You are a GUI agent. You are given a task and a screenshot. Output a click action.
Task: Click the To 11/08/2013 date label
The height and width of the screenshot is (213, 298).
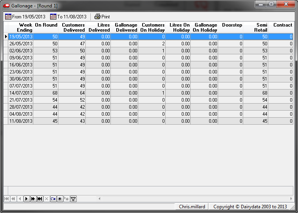pos(72,17)
